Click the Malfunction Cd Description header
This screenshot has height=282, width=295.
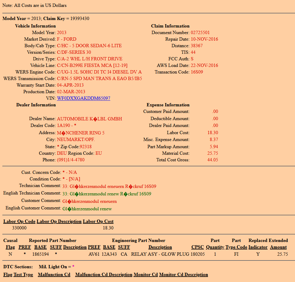(104, 275)
